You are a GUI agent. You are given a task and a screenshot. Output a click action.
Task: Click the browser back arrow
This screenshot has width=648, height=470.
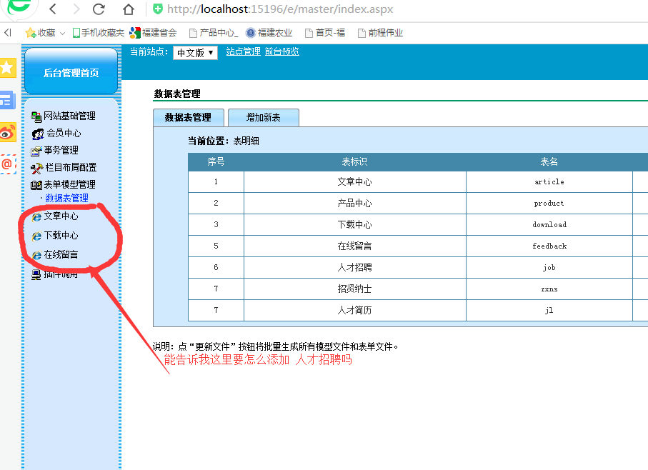(x=54, y=9)
